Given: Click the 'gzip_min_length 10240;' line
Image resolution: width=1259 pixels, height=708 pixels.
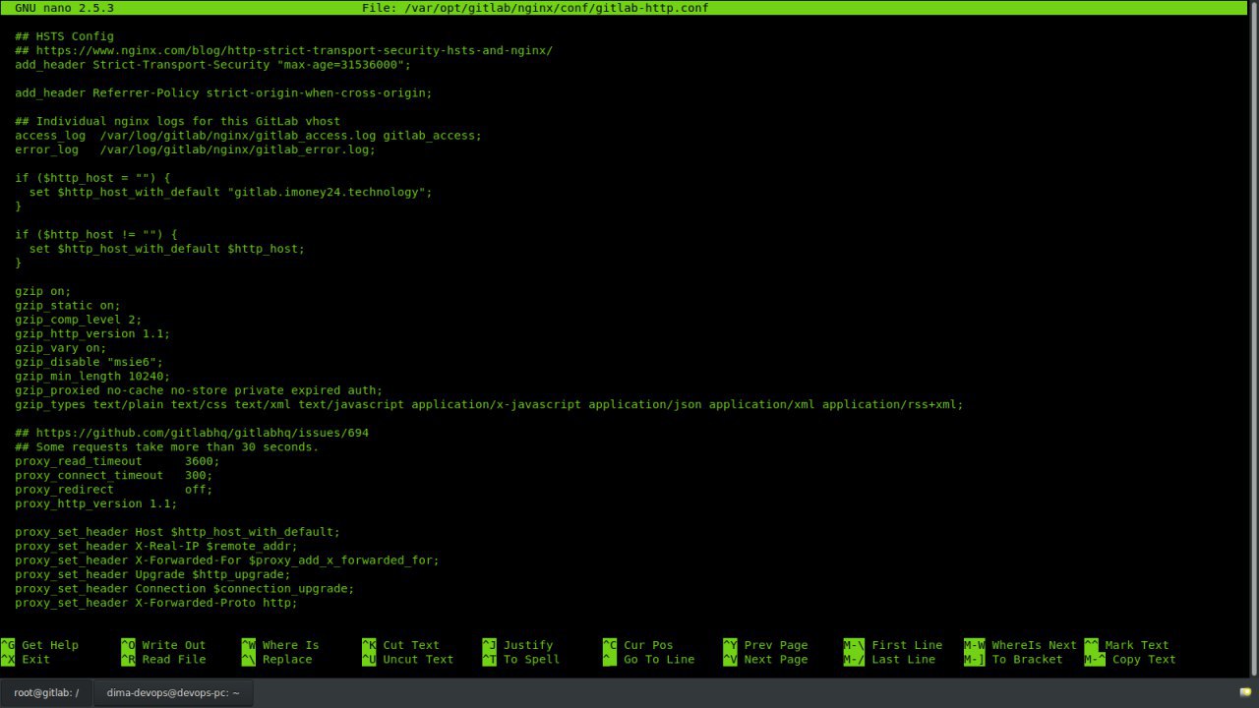Looking at the screenshot, I should tap(92, 377).
